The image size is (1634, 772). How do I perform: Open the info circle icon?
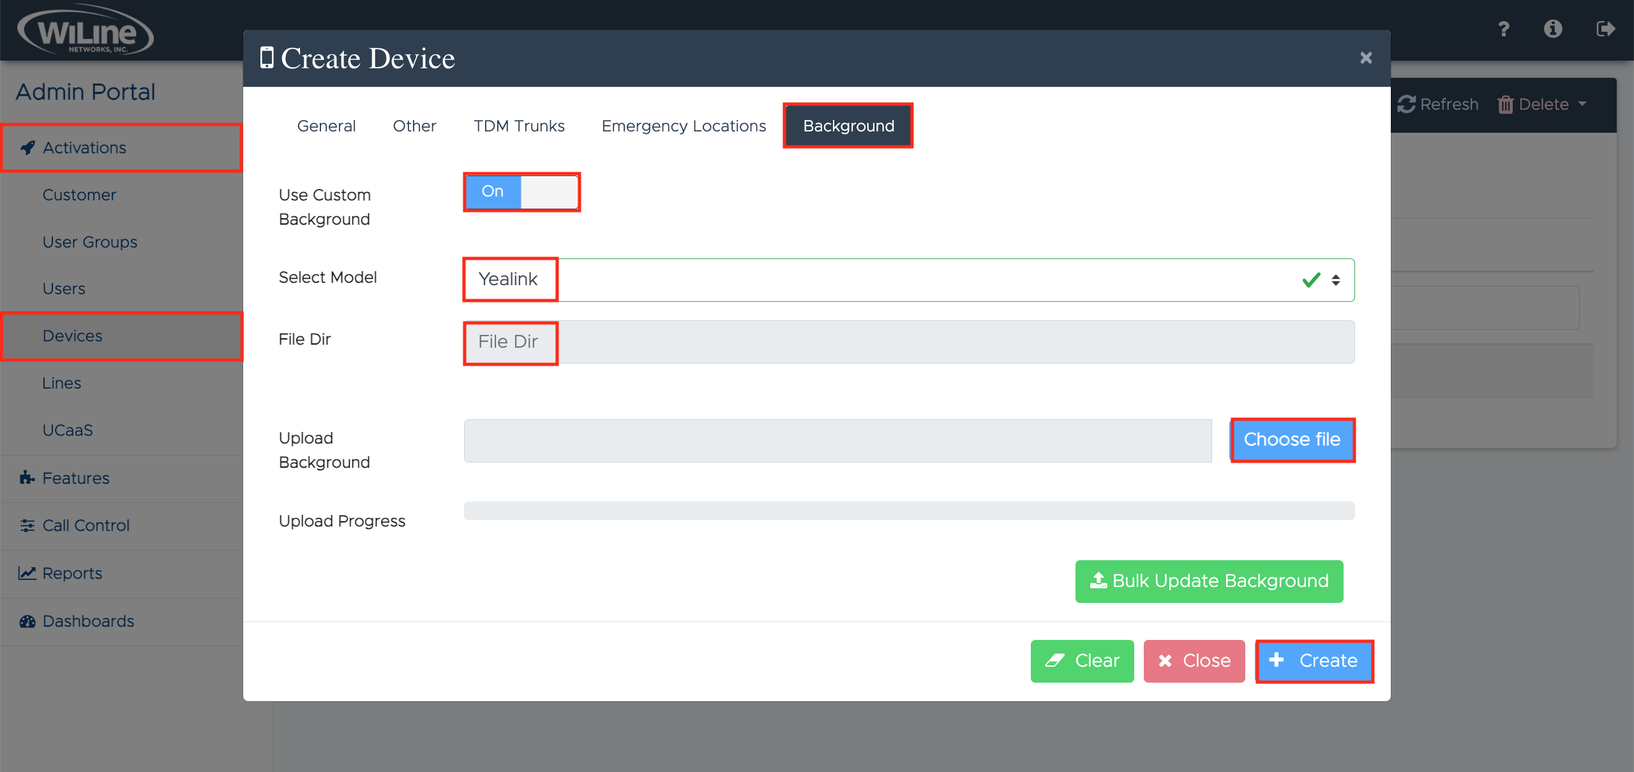pos(1553,29)
